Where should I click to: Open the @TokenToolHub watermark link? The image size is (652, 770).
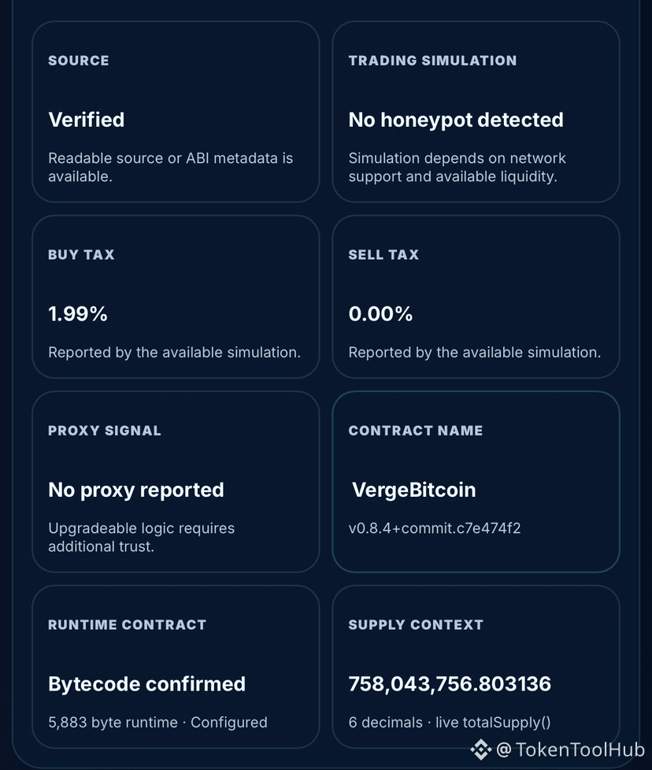tap(570, 750)
